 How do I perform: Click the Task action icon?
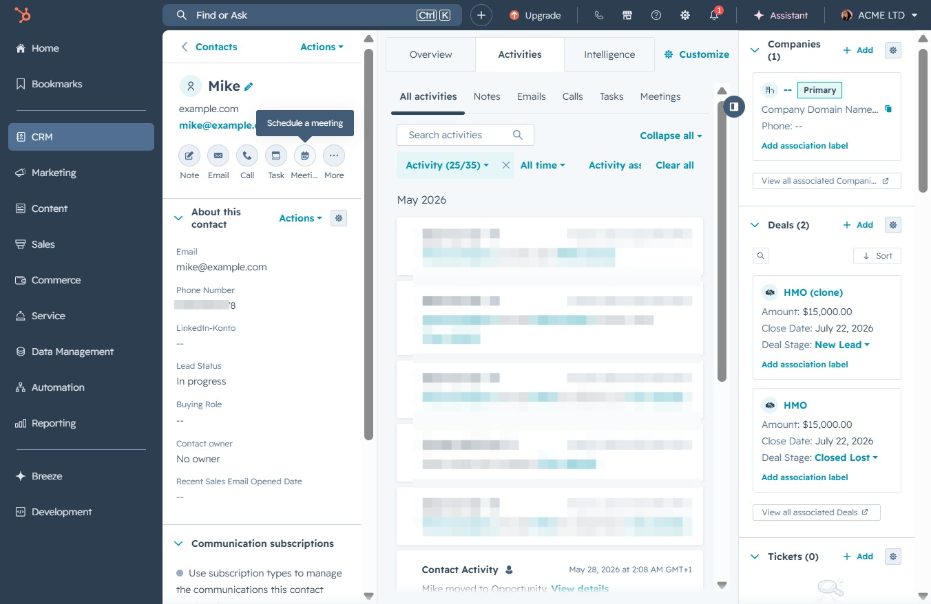pyautogui.click(x=276, y=155)
